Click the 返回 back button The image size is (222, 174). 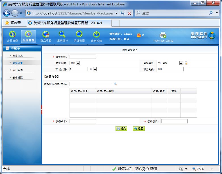tap(139, 129)
